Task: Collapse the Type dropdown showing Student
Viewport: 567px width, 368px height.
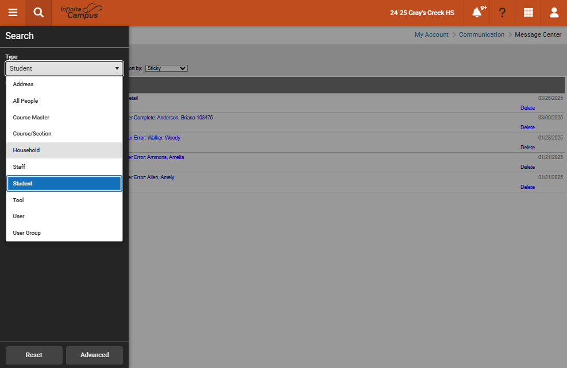Action: pyautogui.click(x=64, y=68)
